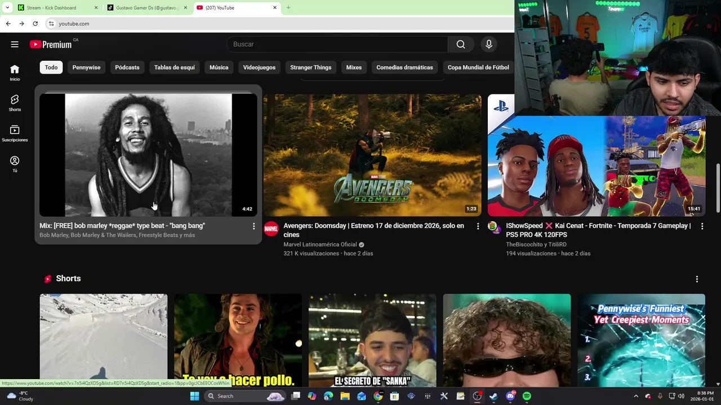
Task: Open Shorts from the left sidebar
Action: coord(15,103)
